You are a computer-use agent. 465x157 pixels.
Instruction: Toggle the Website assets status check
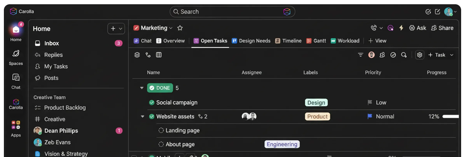(152, 116)
